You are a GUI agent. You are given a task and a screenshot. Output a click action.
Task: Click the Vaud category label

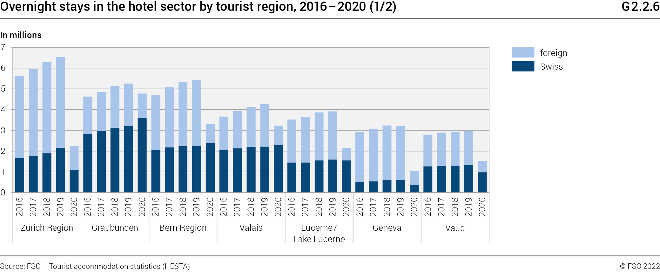pos(455,228)
